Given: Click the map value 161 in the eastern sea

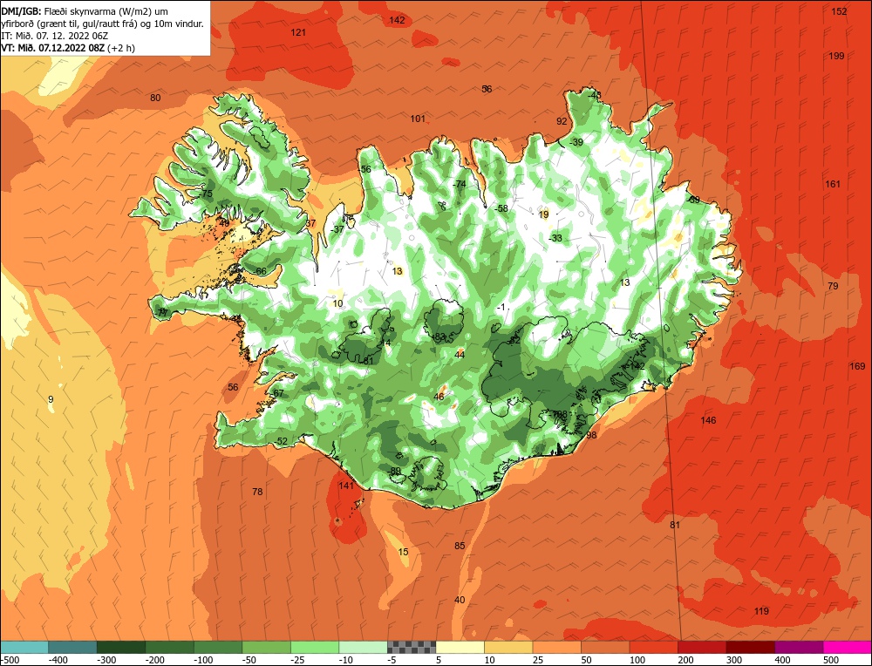Looking at the screenshot, I should [833, 184].
